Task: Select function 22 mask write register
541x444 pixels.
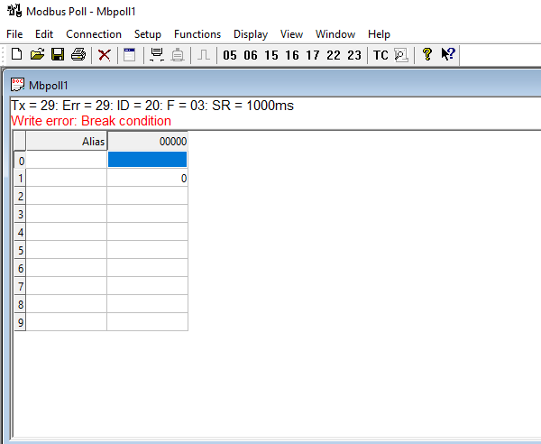Action: 334,55
